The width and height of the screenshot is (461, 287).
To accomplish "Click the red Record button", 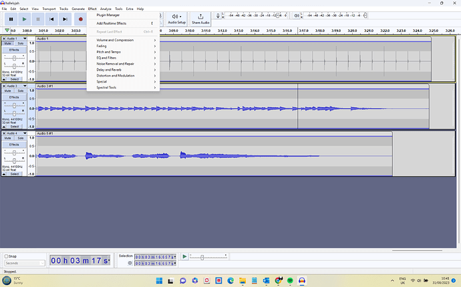I will point(80,19).
